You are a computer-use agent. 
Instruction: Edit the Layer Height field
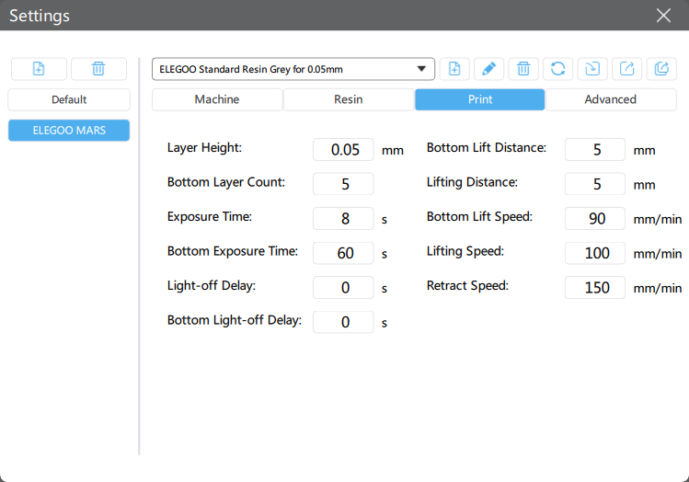343,149
